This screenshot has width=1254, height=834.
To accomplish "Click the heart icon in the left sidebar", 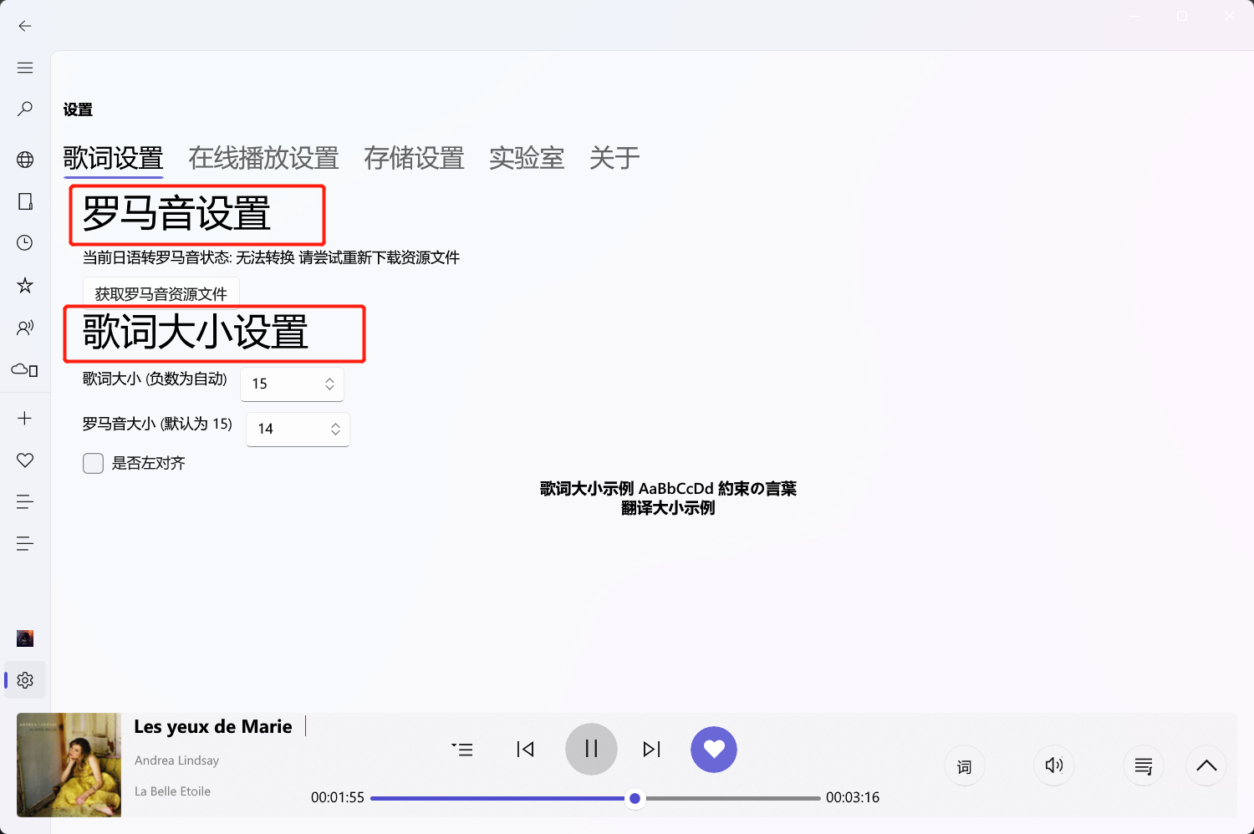I will pos(24,460).
